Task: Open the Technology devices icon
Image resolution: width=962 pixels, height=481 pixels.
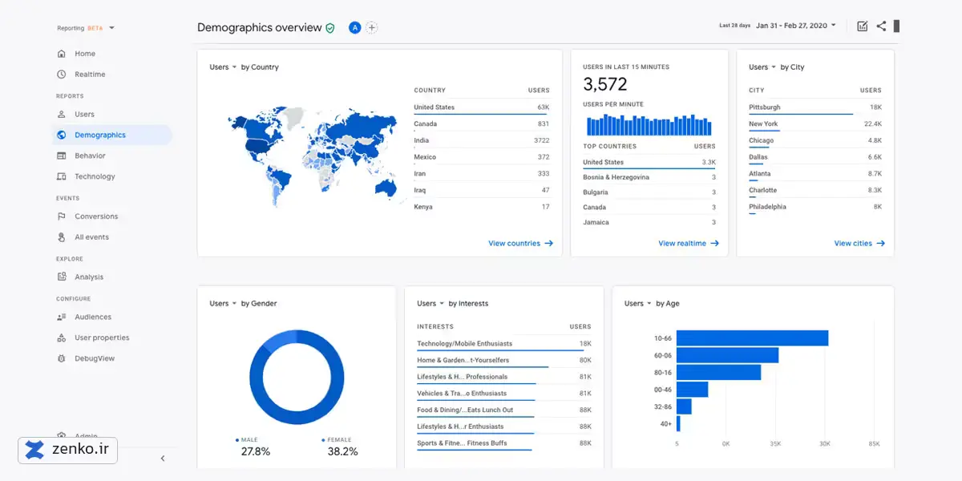Action: pos(62,176)
